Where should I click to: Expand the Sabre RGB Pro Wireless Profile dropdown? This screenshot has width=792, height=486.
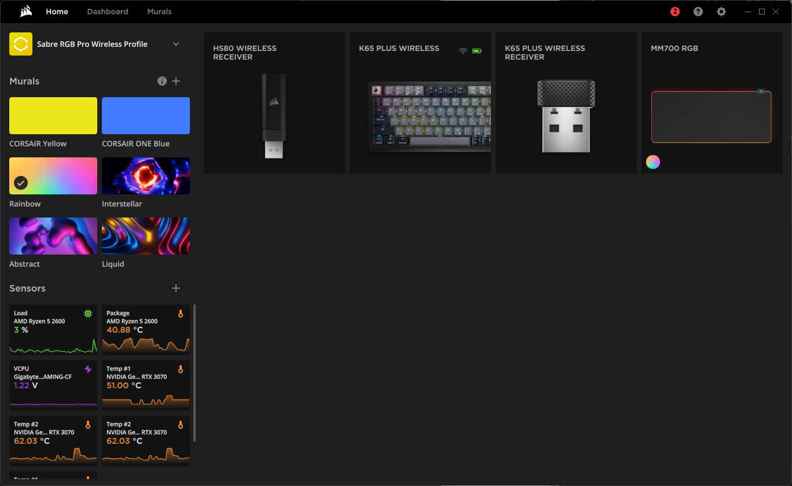tap(176, 44)
